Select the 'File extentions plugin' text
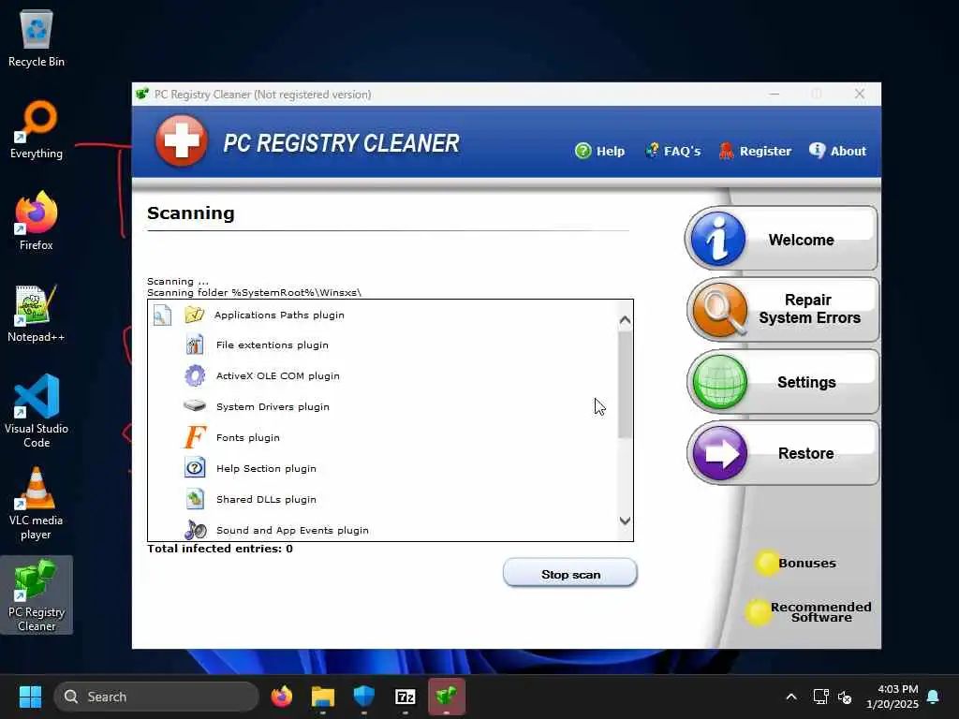Screen dimensions: 959x719 273,345
